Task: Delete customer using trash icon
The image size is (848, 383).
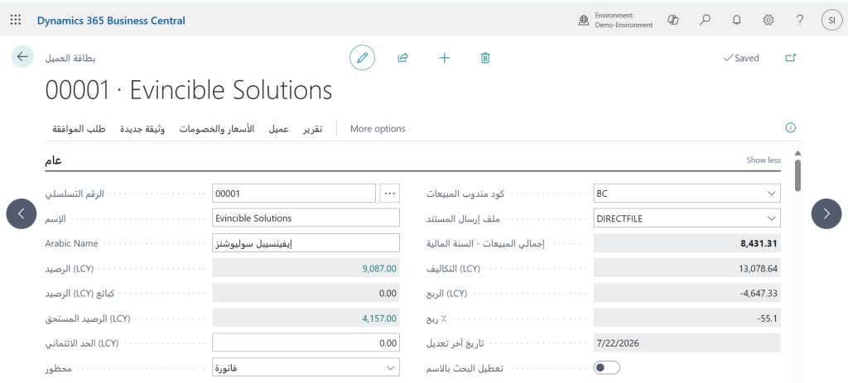Action: [485, 58]
